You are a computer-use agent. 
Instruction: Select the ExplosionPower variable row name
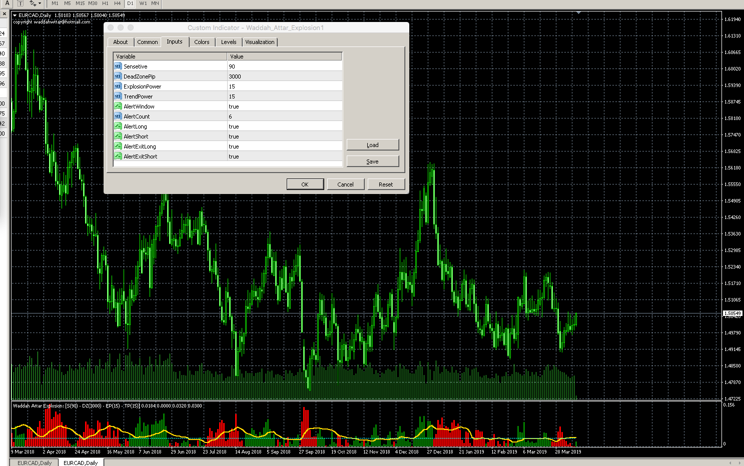pos(143,86)
